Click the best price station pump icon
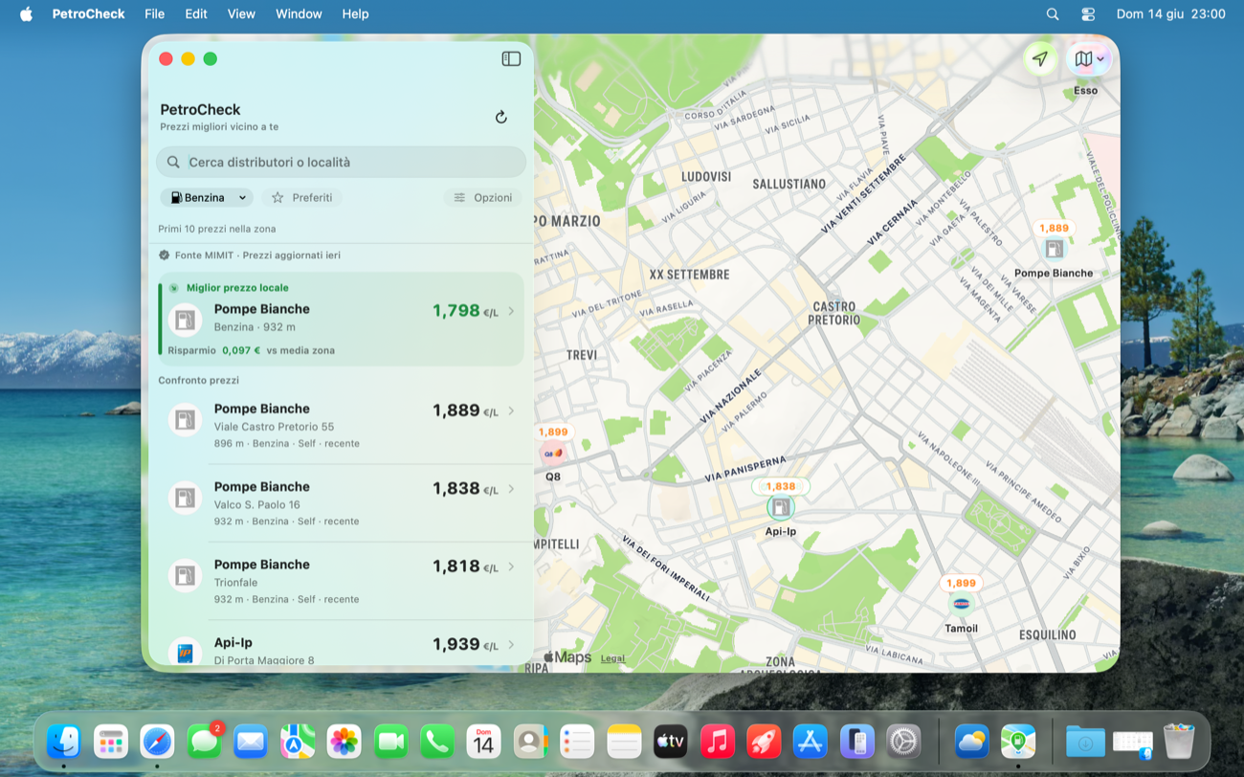1244x777 pixels. pos(185,320)
